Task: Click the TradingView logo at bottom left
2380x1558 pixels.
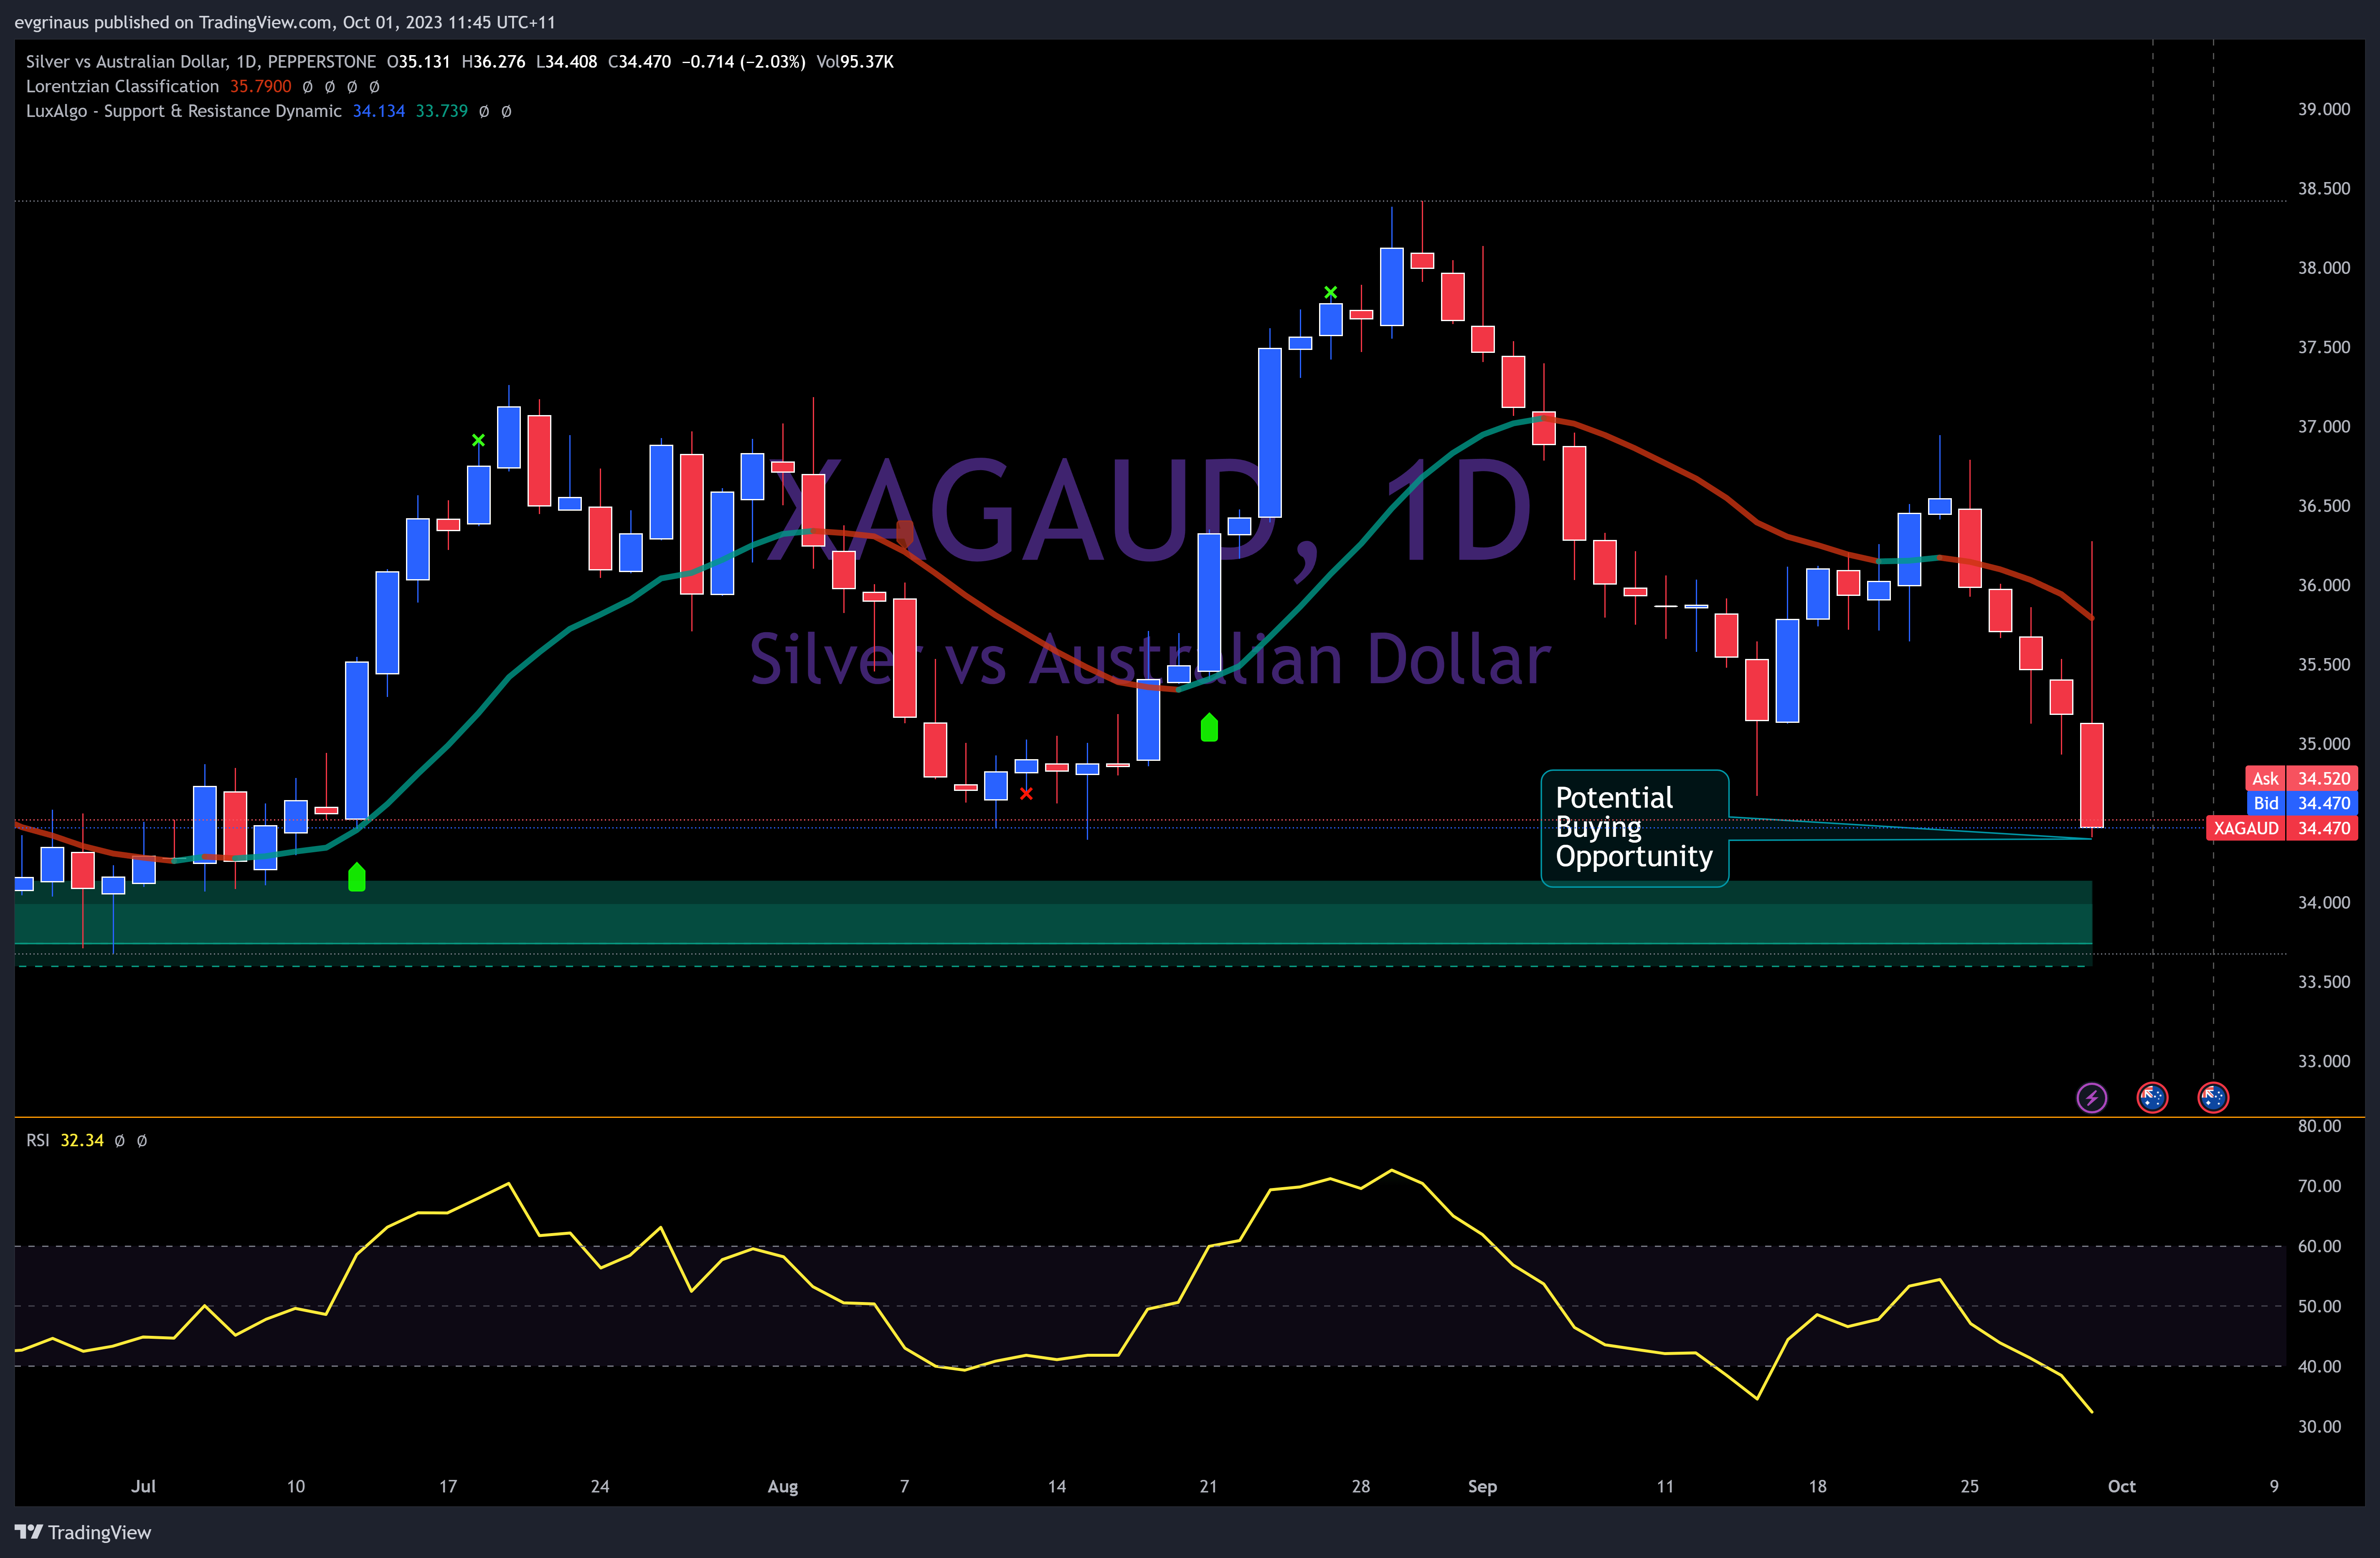Action: pyautogui.click(x=83, y=1532)
